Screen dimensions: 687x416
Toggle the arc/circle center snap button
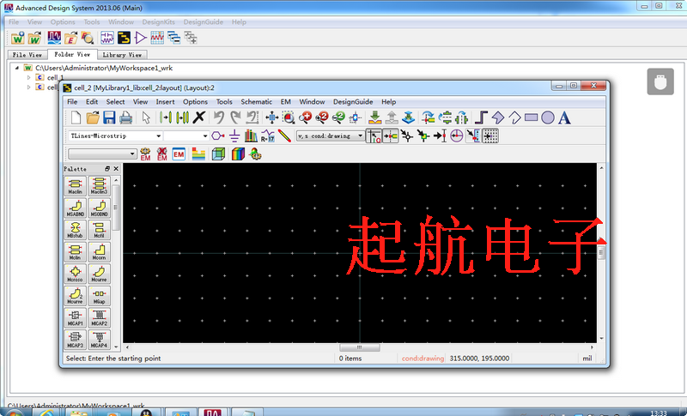(x=457, y=136)
